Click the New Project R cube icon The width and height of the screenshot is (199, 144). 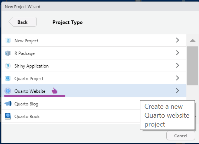tap(8, 40)
